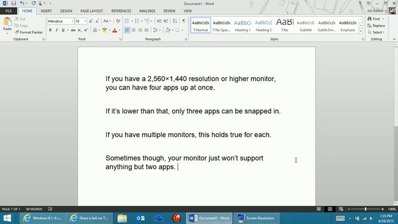Decrease the paragraph indent

[x=159, y=21]
